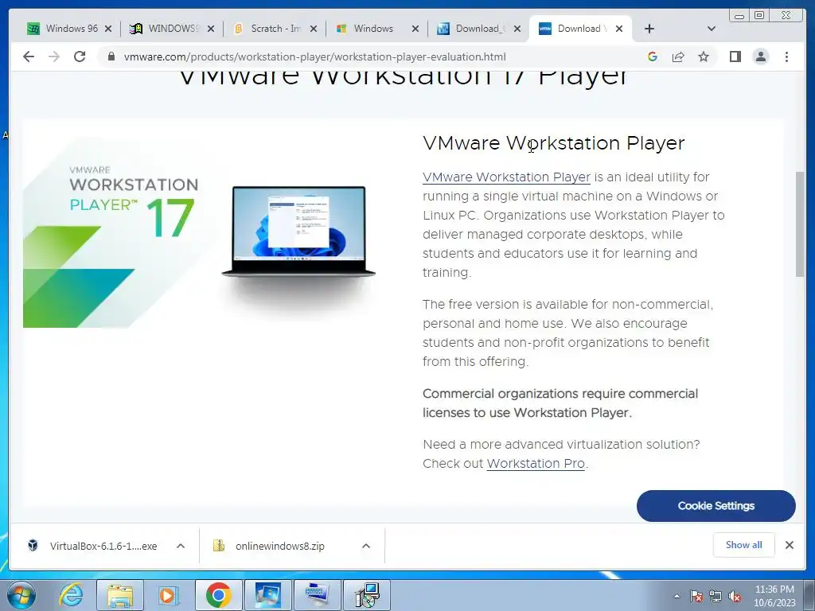Viewport: 815px width, 611px height.
Task: Close the Windows tab
Action: [415, 29]
